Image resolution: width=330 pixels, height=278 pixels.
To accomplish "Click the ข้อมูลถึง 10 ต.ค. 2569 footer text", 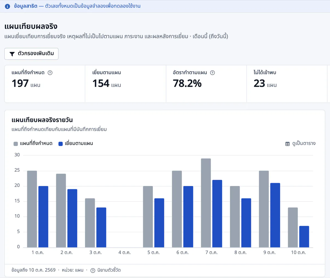I will pyautogui.click(x=34, y=270).
